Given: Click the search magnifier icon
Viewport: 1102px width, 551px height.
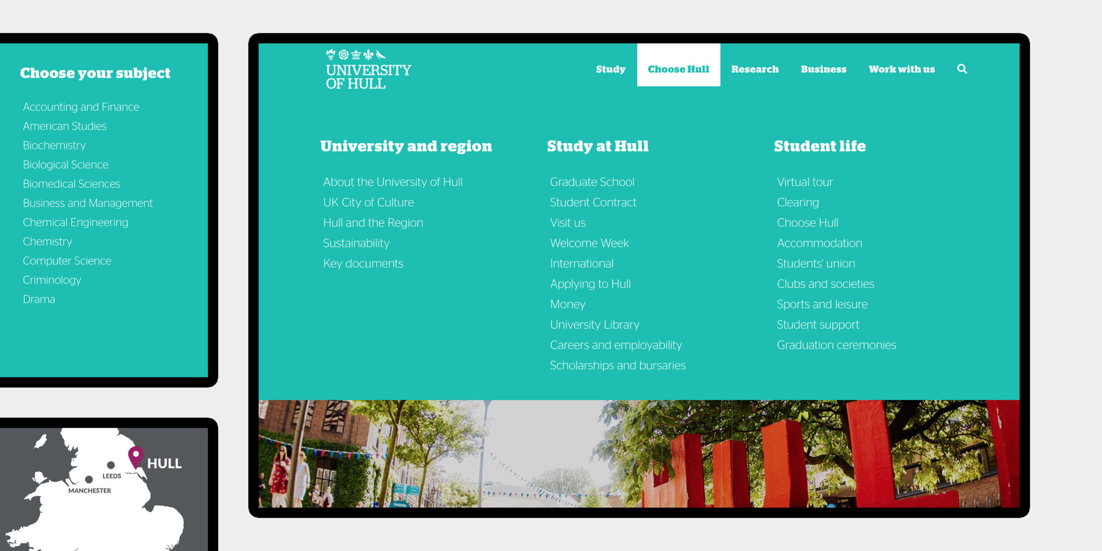Looking at the screenshot, I should coord(962,69).
